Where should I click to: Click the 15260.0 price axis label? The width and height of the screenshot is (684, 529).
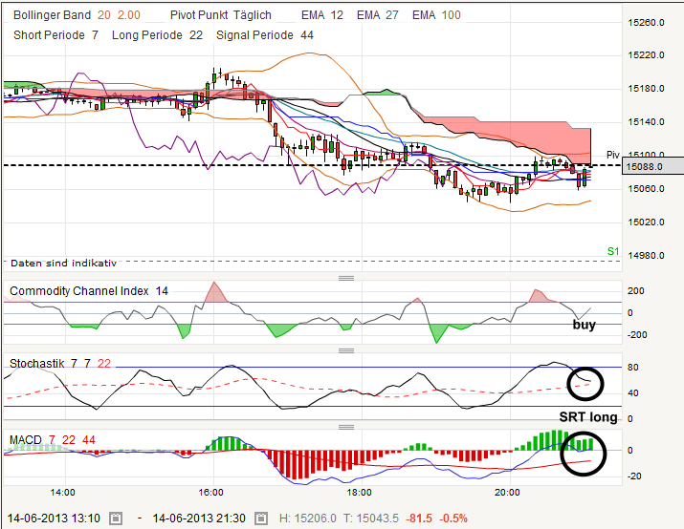click(646, 23)
